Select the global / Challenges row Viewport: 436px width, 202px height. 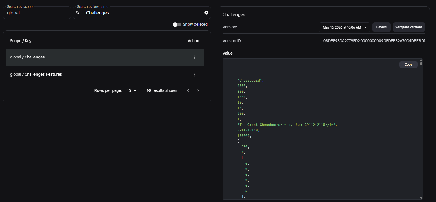(x=105, y=57)
